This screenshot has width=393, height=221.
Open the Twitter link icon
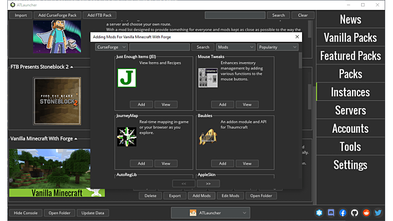point(378,213)
